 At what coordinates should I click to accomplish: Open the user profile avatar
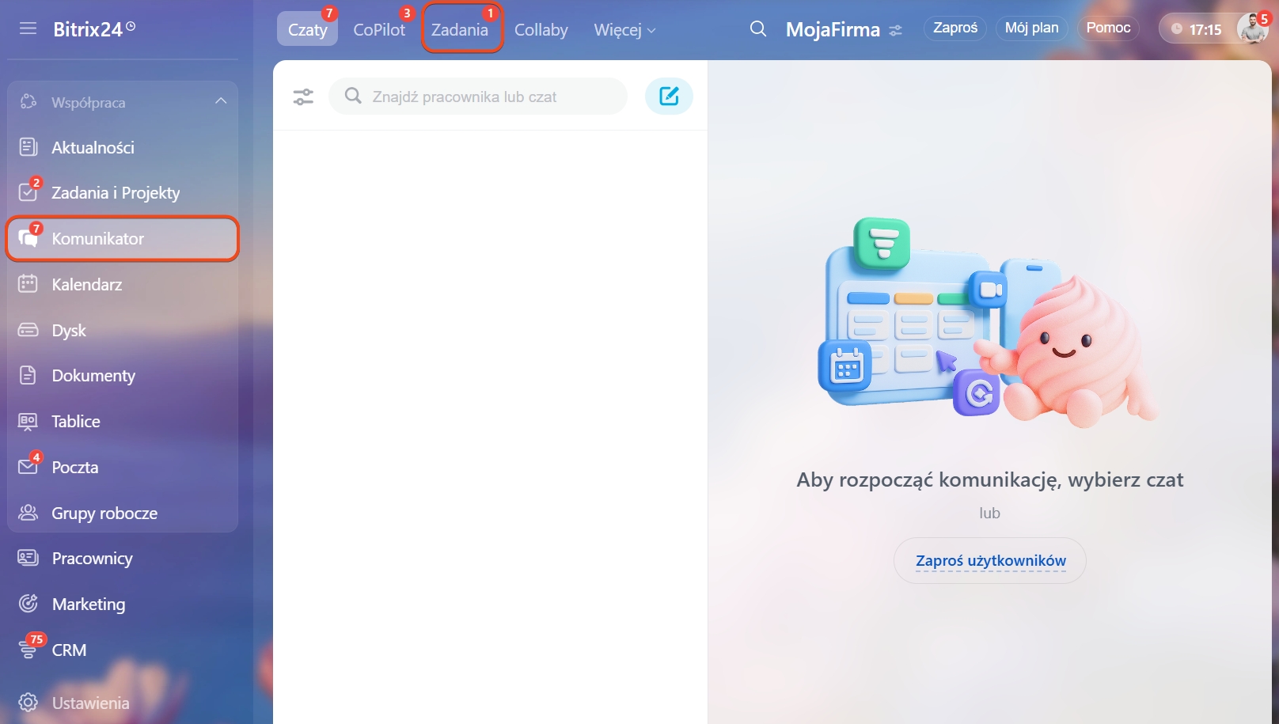[1252, 28]
